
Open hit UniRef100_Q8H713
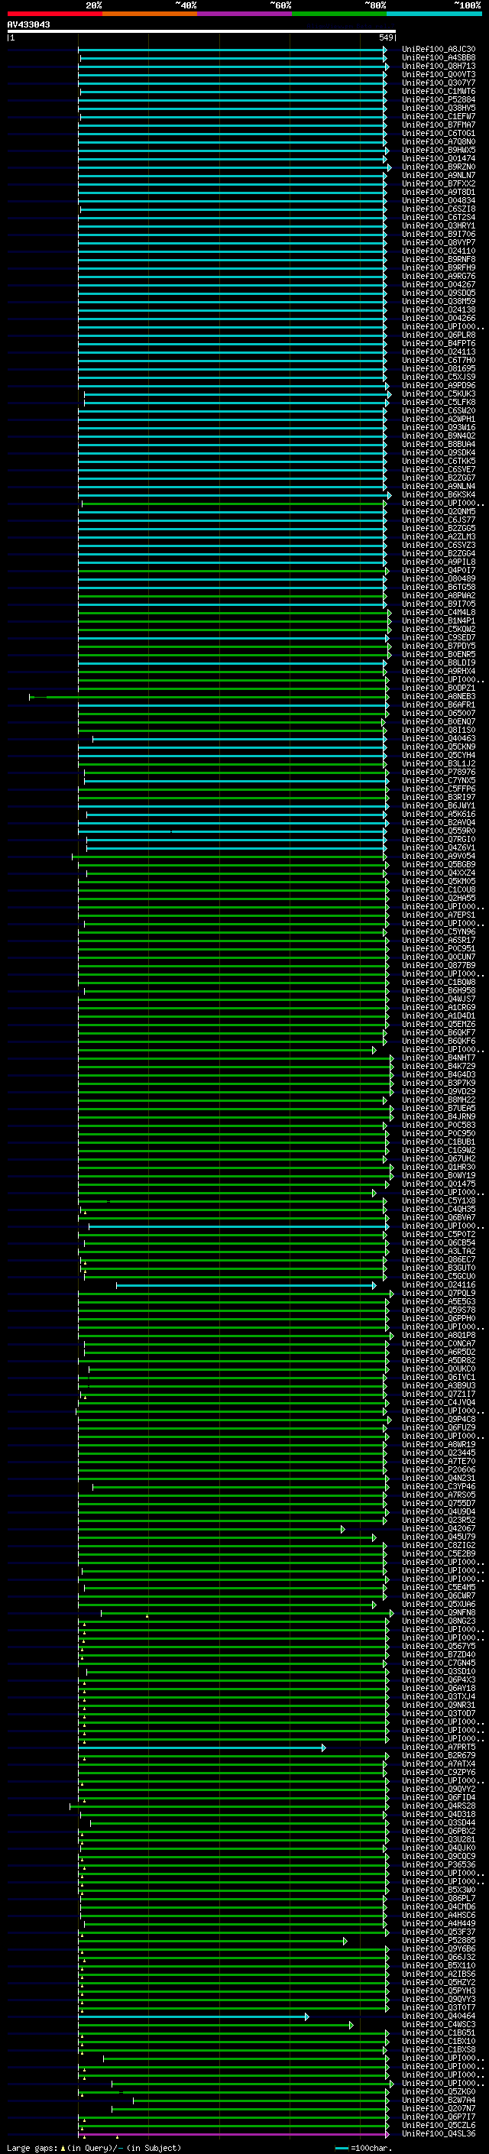pyautogui.click(x=439, y=66)
